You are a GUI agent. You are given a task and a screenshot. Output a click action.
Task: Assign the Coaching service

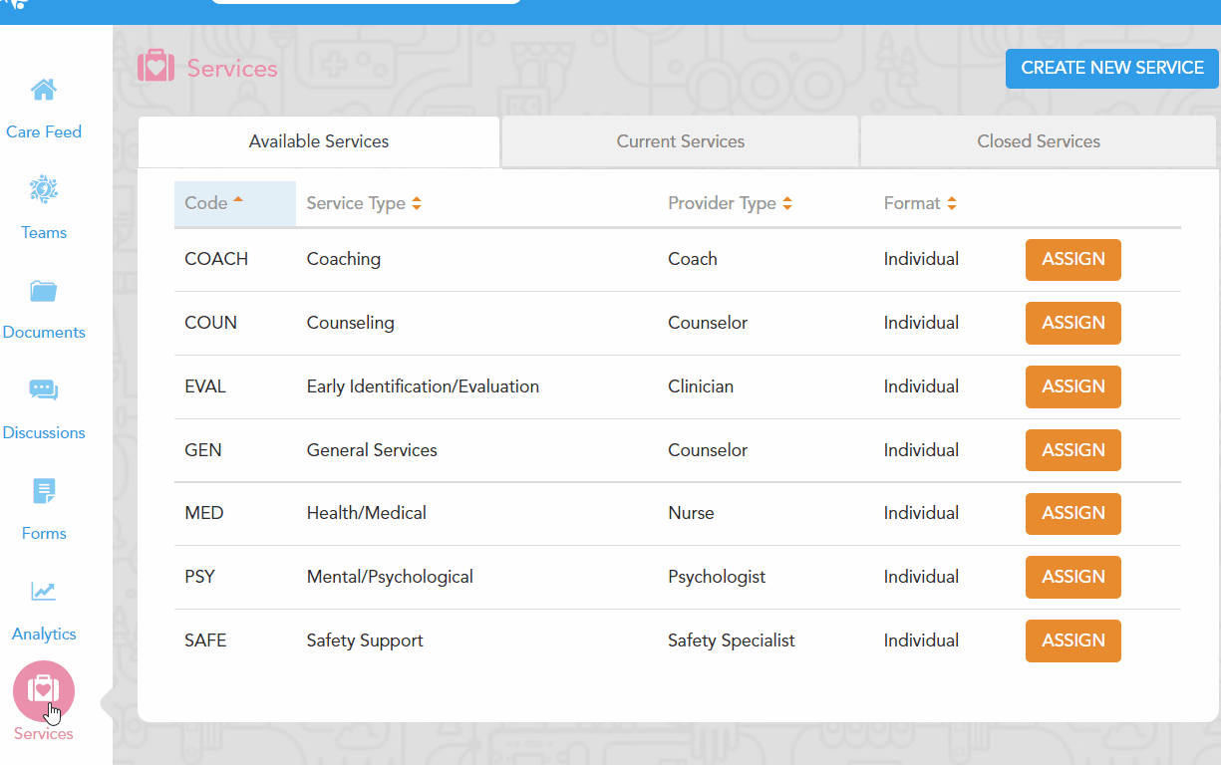[x=1072, y=260]
